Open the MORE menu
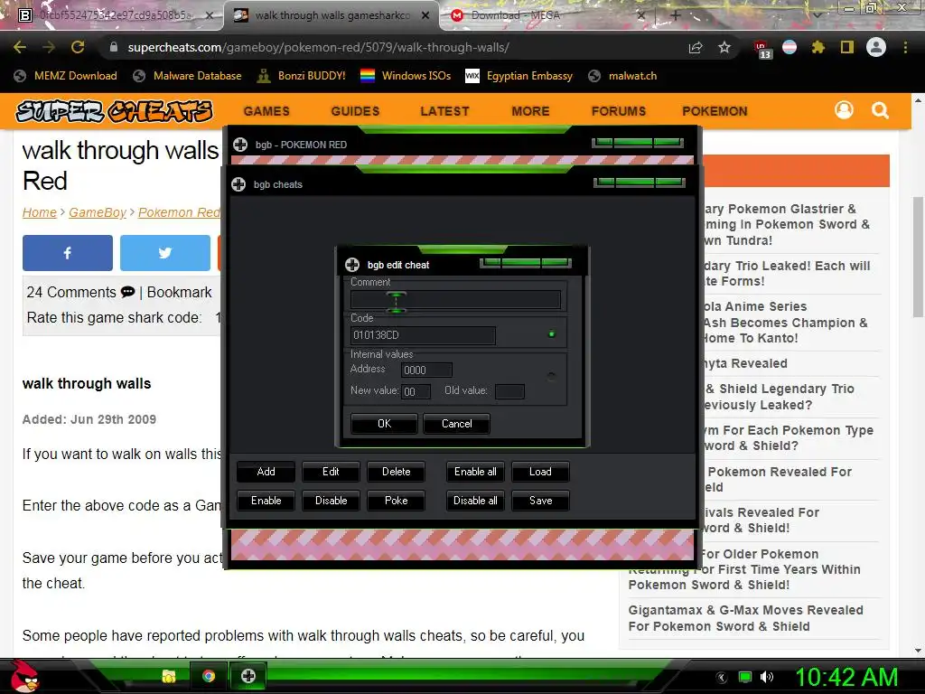Image resolution: width=925 pixels, height=694 pixels. [x=530, y=111]
